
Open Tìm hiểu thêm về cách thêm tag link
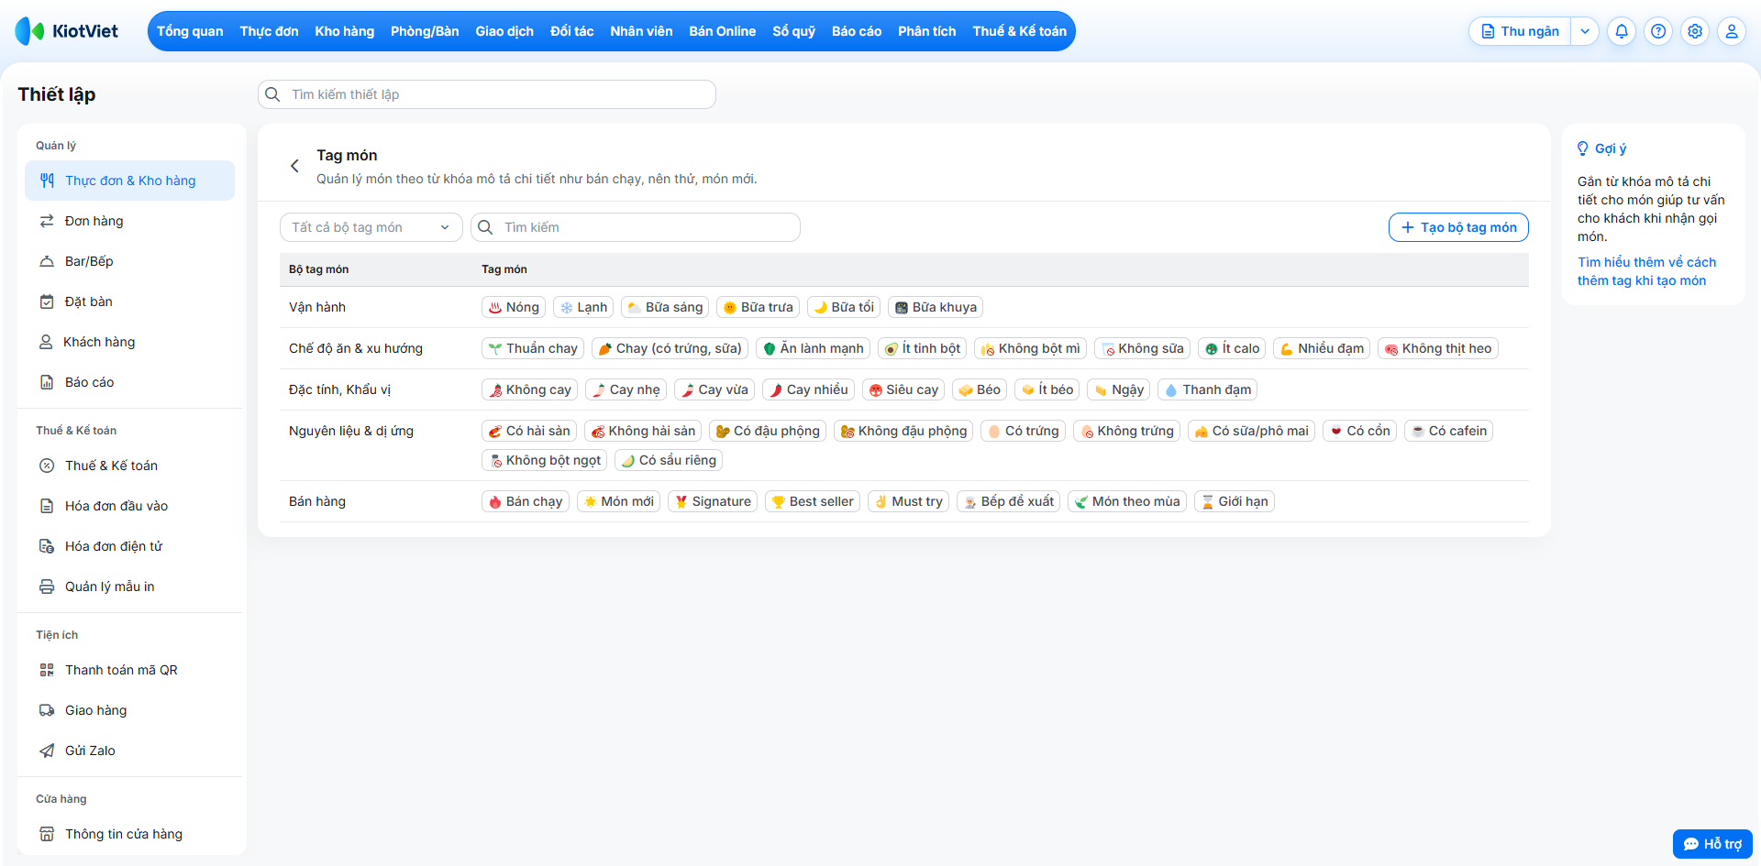1646,271
